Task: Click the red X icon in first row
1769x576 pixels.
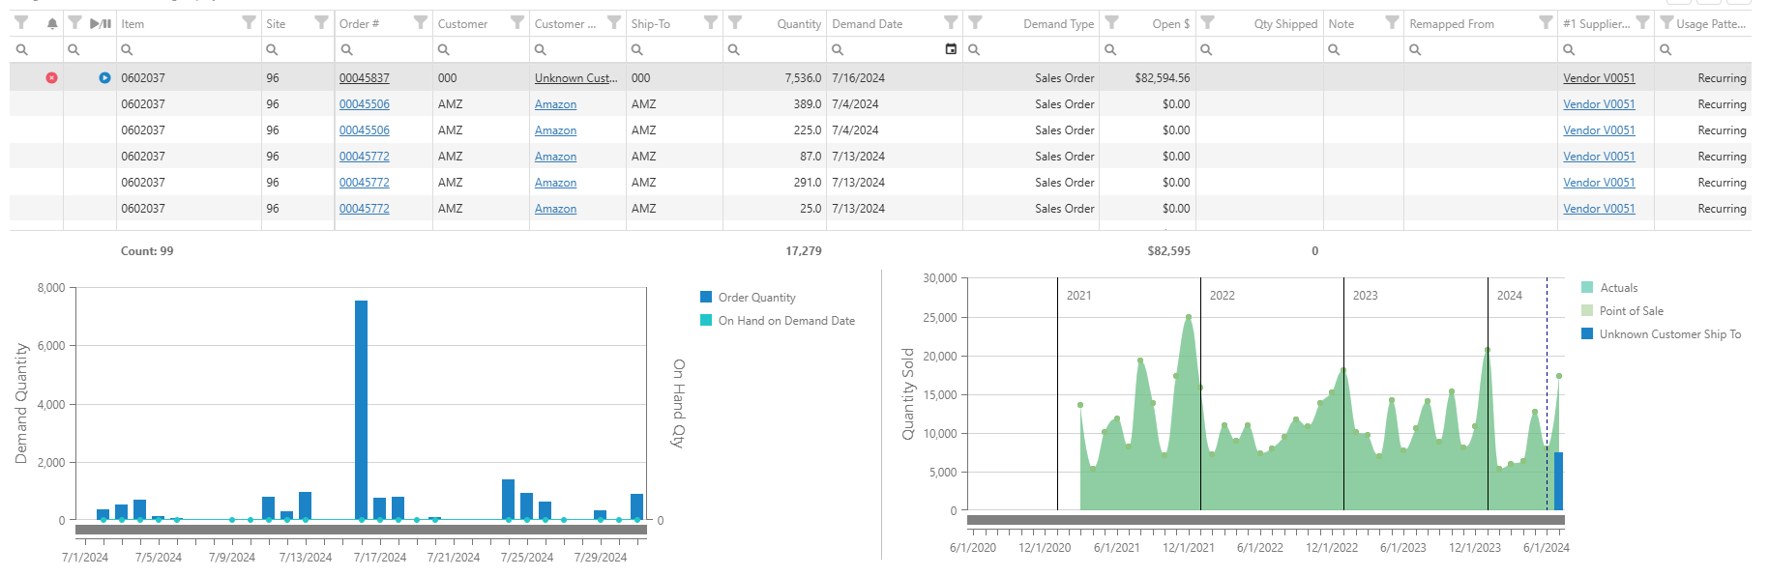Action: 52,78
